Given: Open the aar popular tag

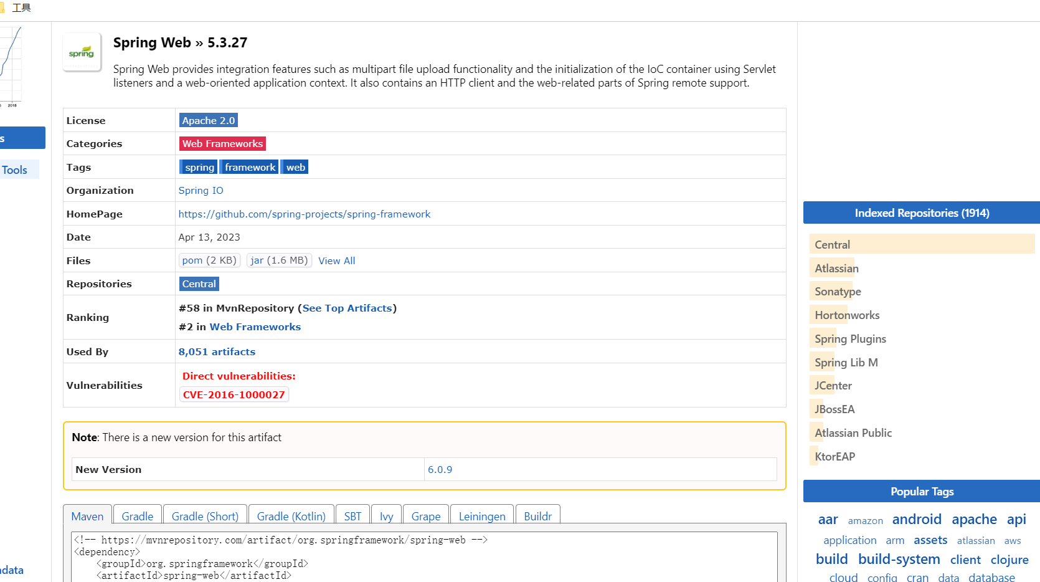Looking at the screenshot, I should pyautogui.click(x=828, y=519).
